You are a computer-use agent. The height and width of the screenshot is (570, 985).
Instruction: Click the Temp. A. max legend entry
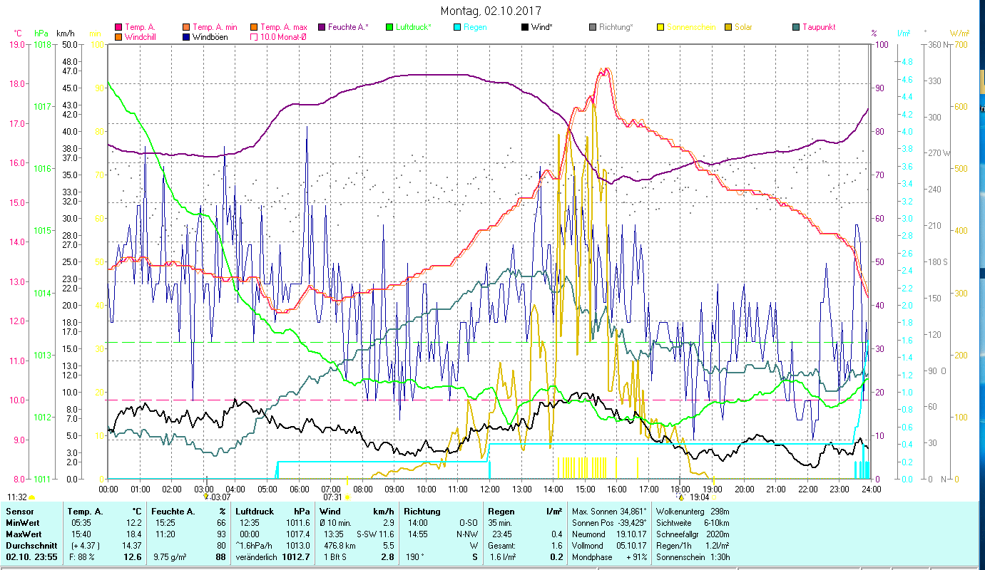tap(282, 27)
